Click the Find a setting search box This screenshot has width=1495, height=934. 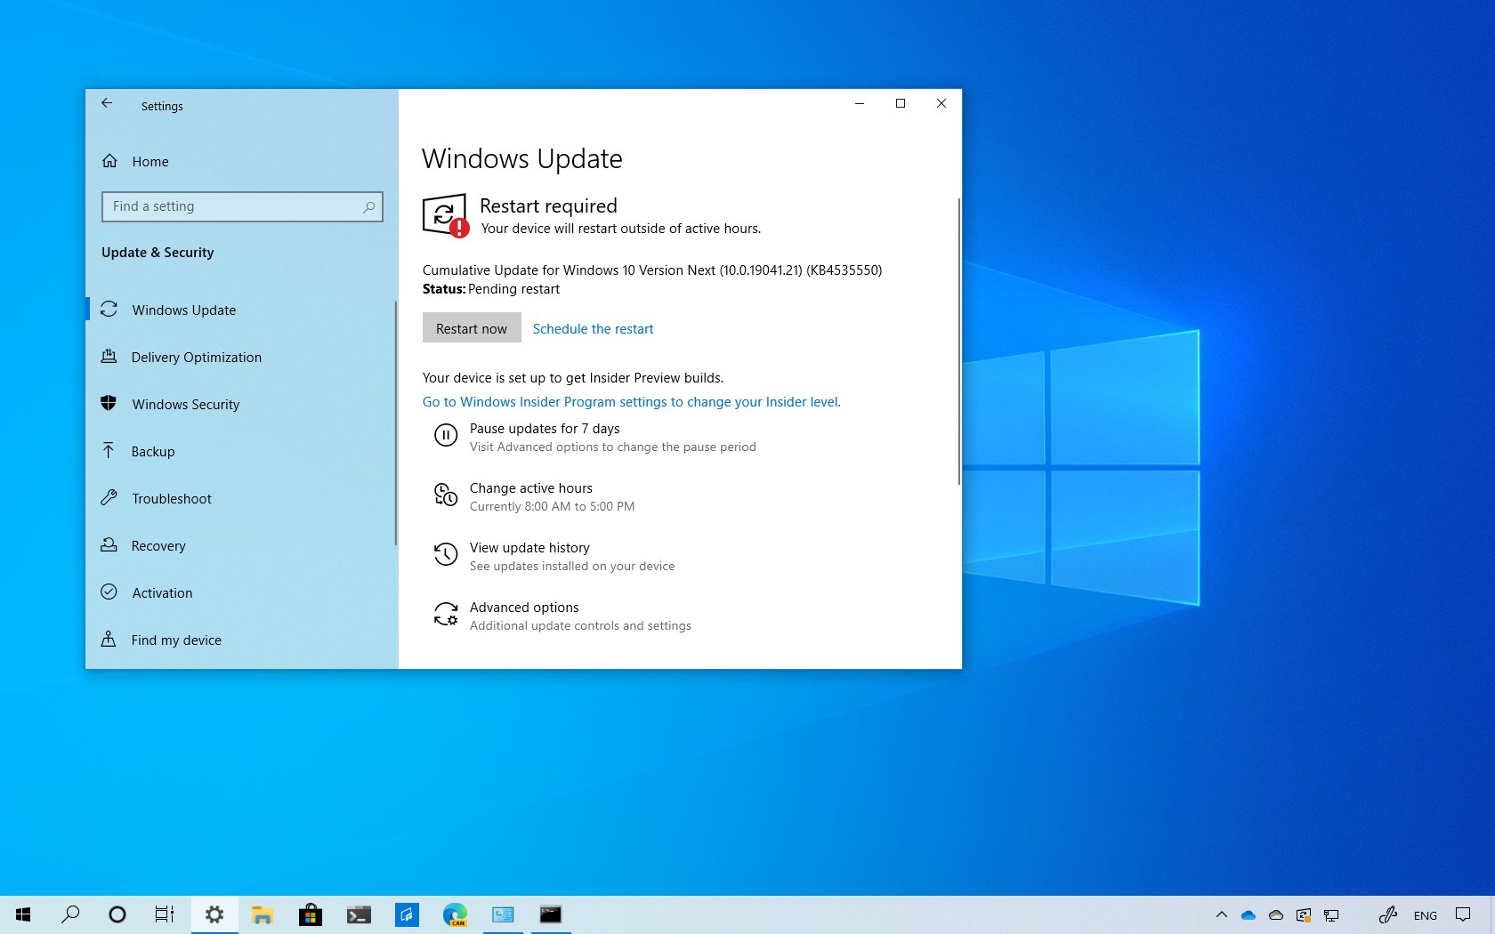pos(242,206)
